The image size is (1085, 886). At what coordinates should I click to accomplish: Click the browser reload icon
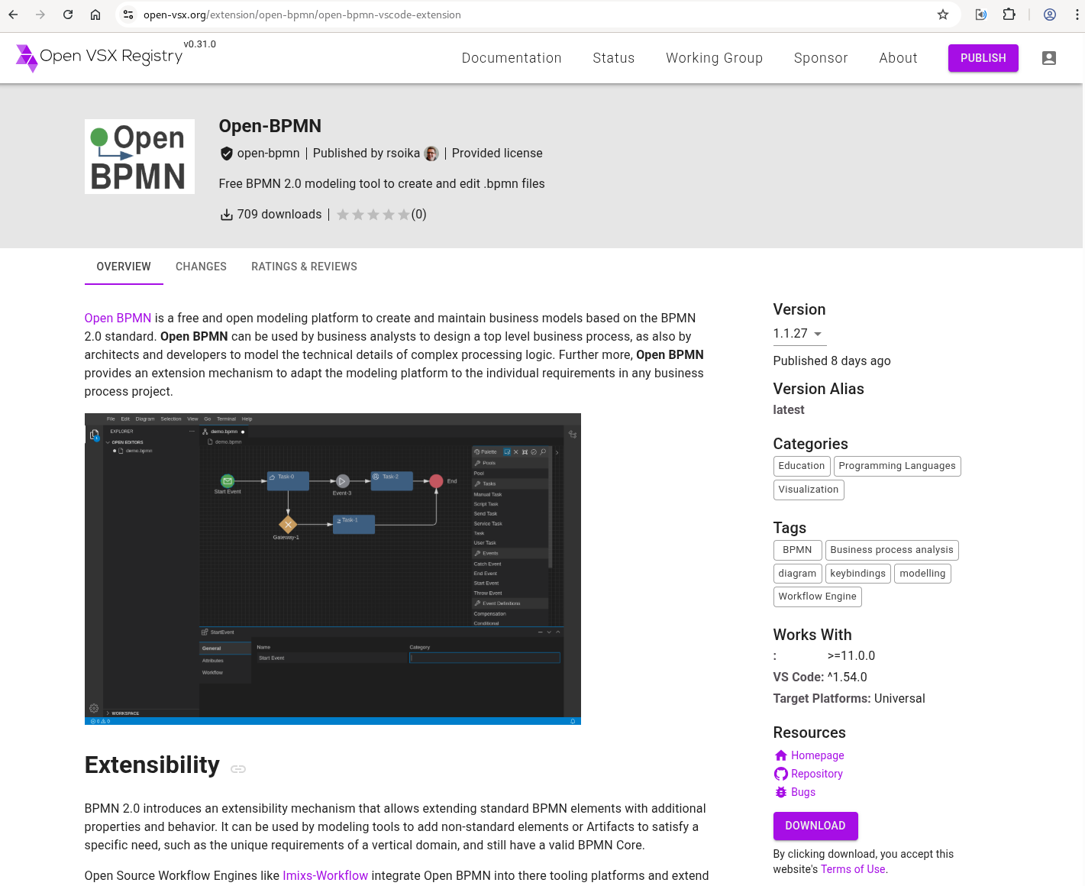point(68,15)
